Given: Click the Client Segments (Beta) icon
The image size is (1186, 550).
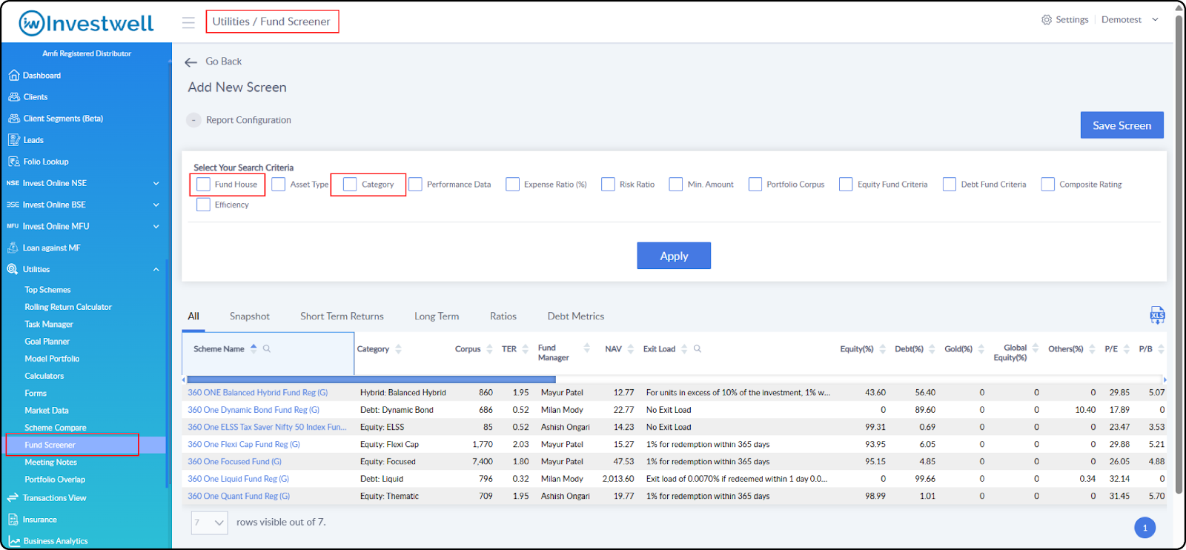Looking at the screenshot, I should [13, 119].
